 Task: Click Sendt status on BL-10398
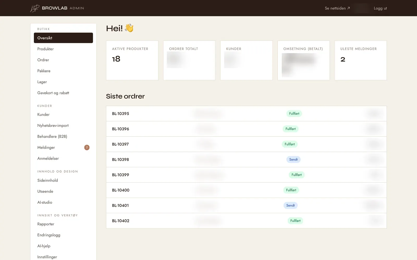[293, 160]
